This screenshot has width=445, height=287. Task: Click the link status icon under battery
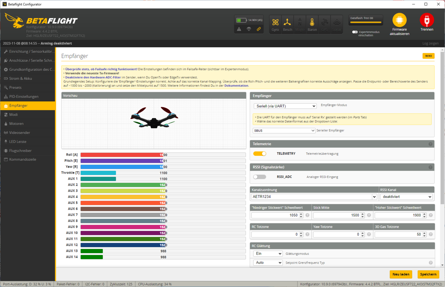259,29
